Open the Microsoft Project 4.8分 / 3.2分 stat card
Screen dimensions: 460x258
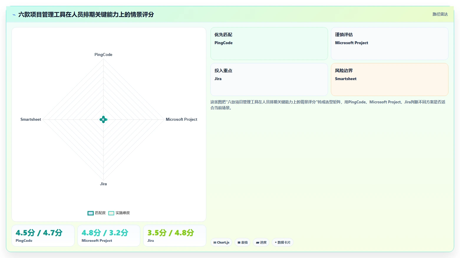click(109, 236)
